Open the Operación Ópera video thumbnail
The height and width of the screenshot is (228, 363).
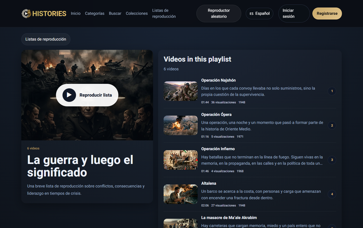(x=181, y=125)
